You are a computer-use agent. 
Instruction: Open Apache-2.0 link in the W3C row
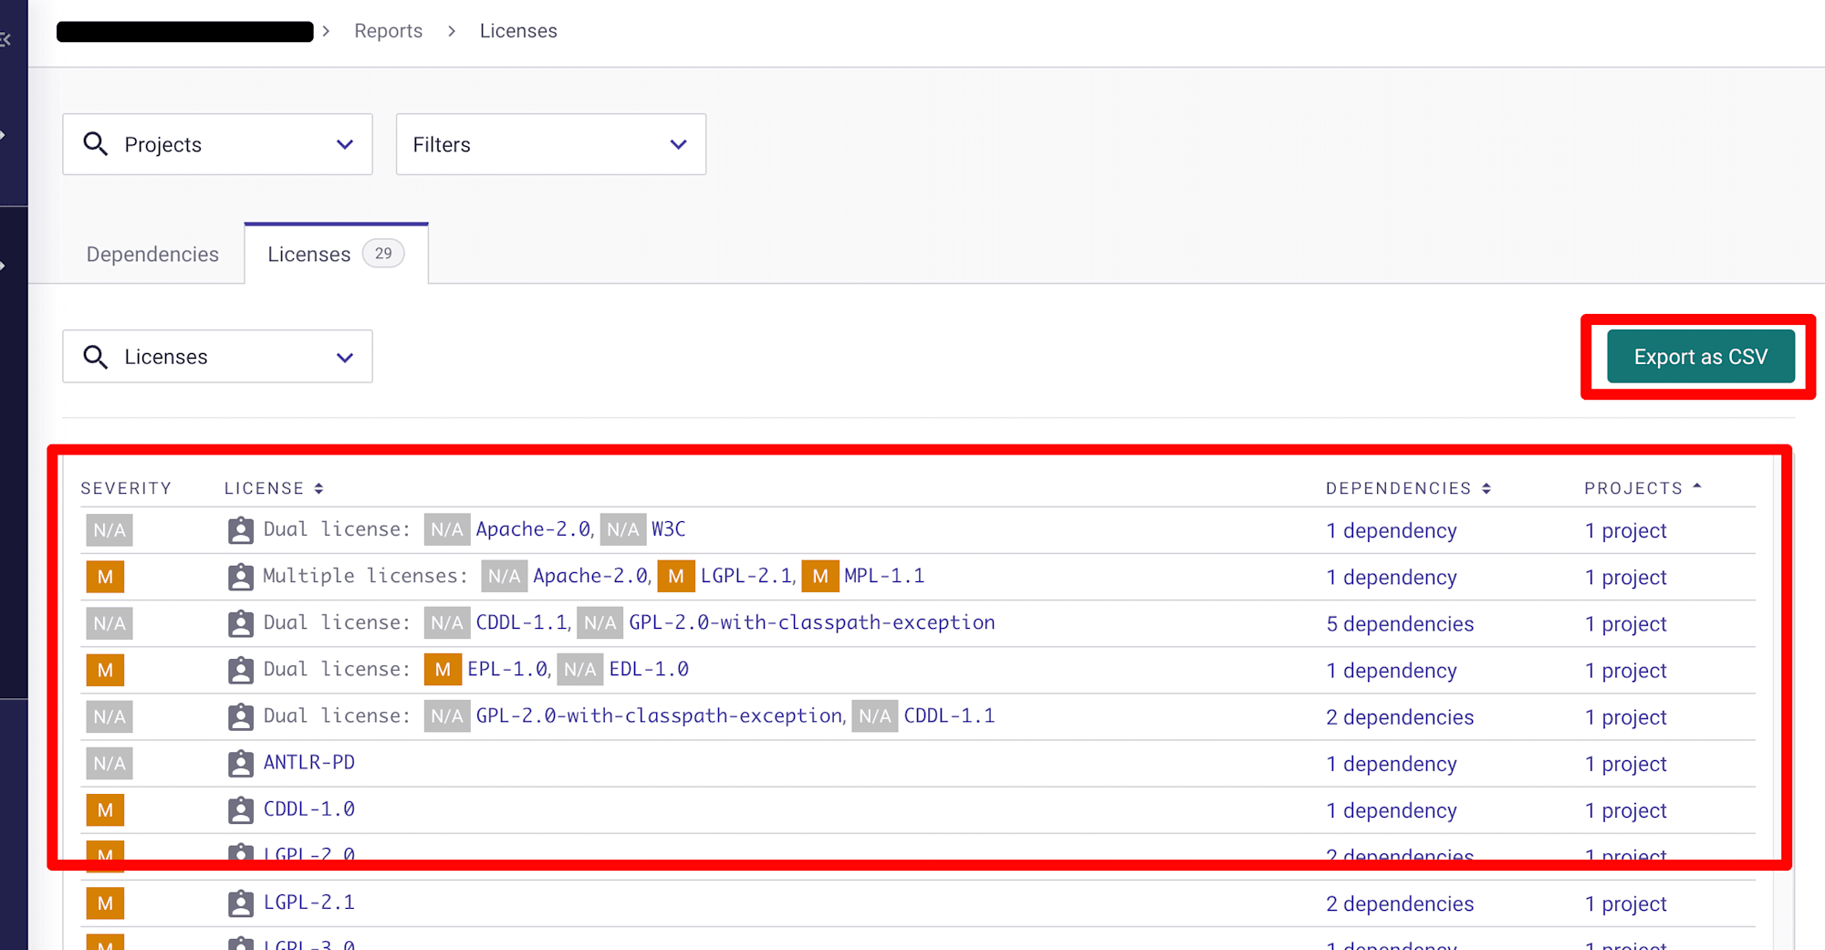pos(533,529)
